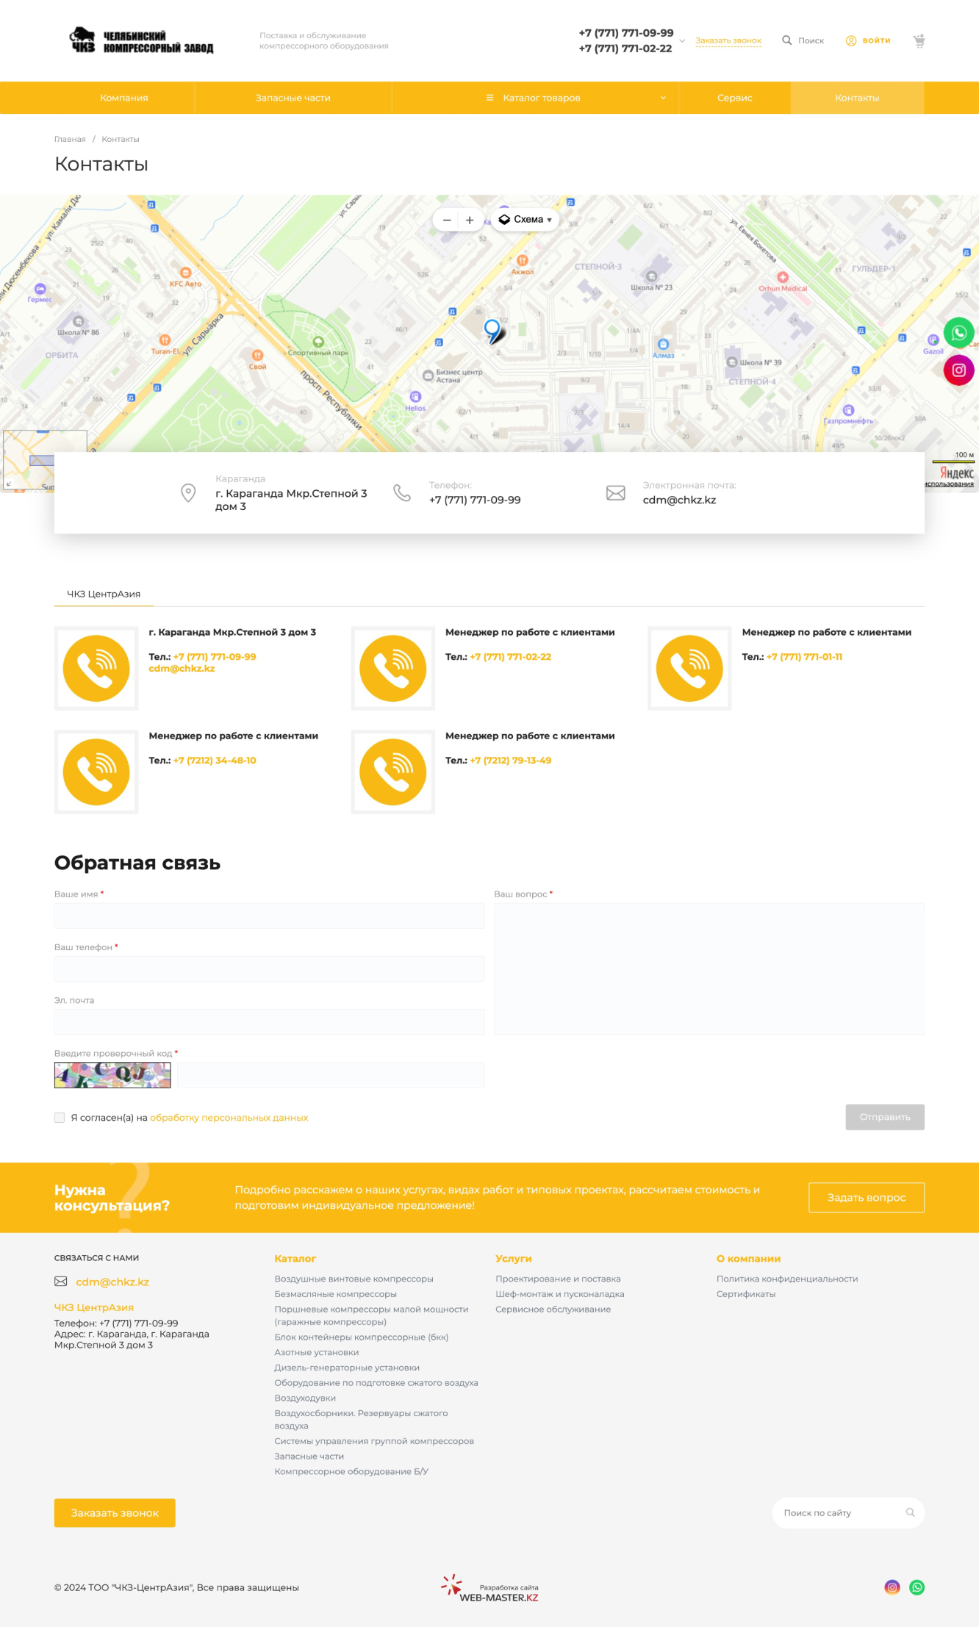This screenshot has width=979, height=1627.
Task: Click the Заказать звонок link in header
Action: pyautogui.click(x=728, y=41)
